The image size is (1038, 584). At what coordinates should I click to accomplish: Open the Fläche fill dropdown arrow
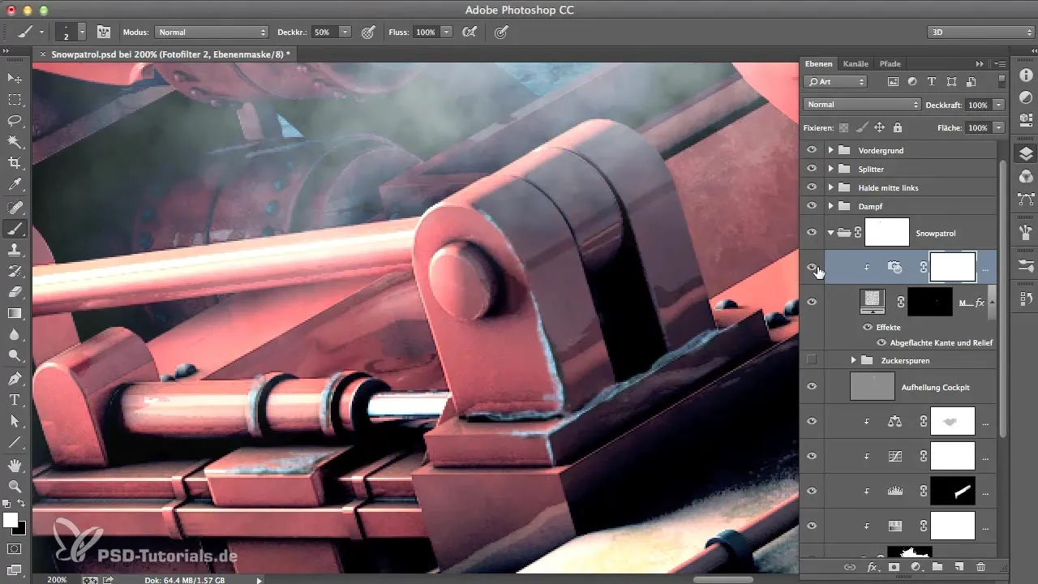tap(998, 127)
